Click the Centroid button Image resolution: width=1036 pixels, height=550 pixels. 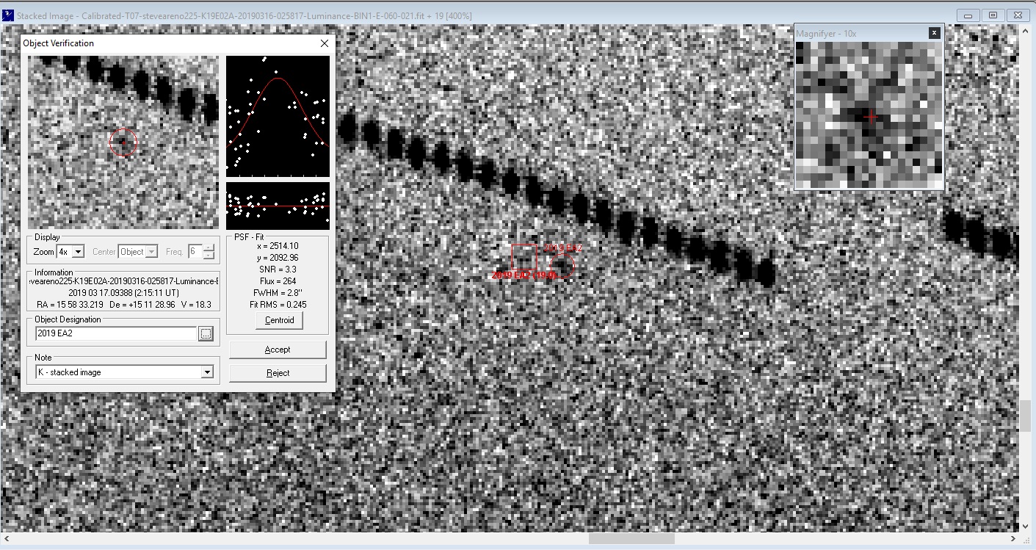point(279,320)
